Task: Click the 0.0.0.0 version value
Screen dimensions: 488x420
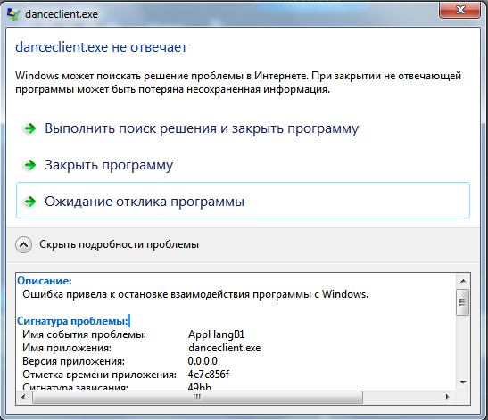Action: (x=203, y=361)
